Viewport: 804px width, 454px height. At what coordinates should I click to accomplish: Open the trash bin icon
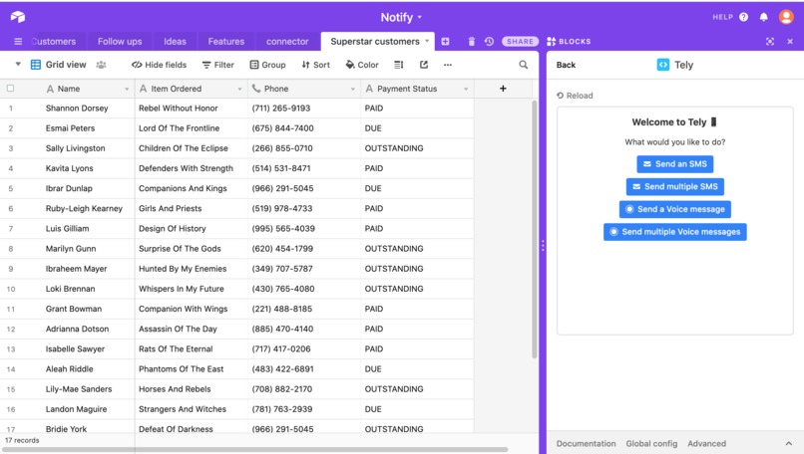point(471,42)
